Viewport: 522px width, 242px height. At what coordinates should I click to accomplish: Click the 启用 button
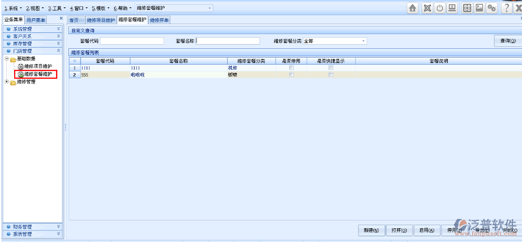point(427,230)
